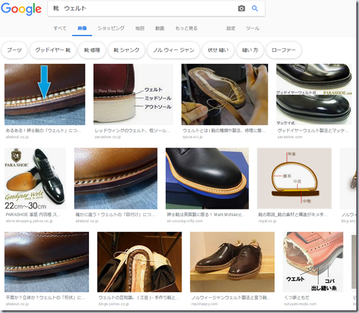Screen dimensions: 359x313
Task: Click the レッドウィングのウェルト caption
Action: click(133, 130)
